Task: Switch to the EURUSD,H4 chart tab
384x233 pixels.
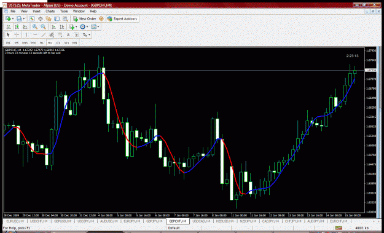Action: [x=15, y=221]
